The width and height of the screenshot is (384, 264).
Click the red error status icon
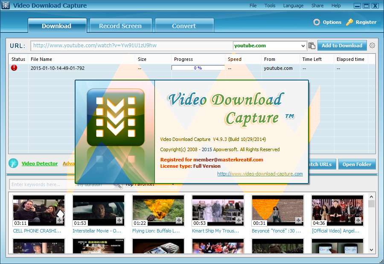14,68
